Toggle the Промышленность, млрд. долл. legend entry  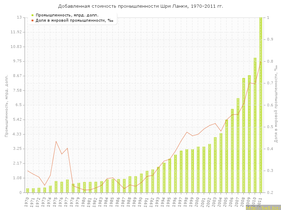(x=67, y=15)
